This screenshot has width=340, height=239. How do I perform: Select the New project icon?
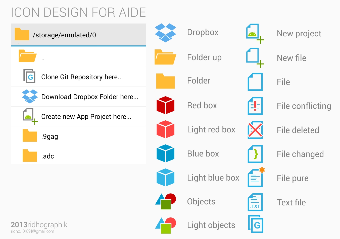click(x=254, y=33)
